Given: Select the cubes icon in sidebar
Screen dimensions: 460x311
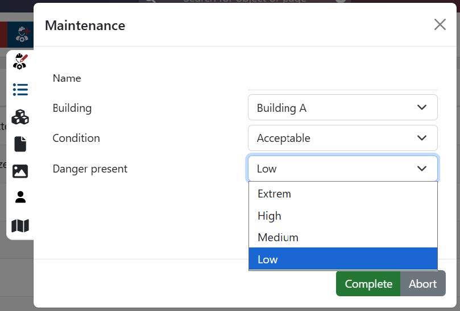Looking at the screenshot, I should click(20, 117).
